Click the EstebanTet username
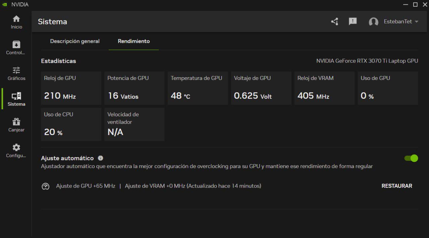This screenshot has width=429, height=238. (398, 22)
